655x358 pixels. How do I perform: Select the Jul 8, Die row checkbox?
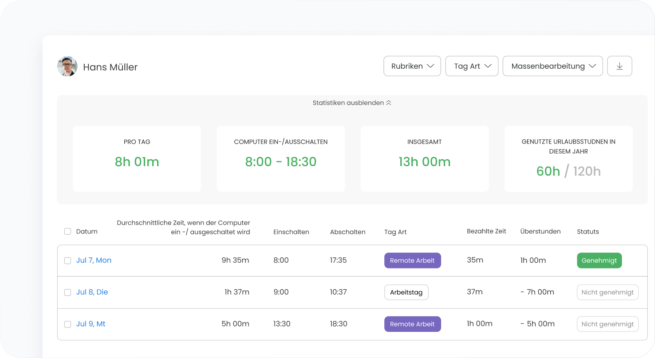point(67,292)
